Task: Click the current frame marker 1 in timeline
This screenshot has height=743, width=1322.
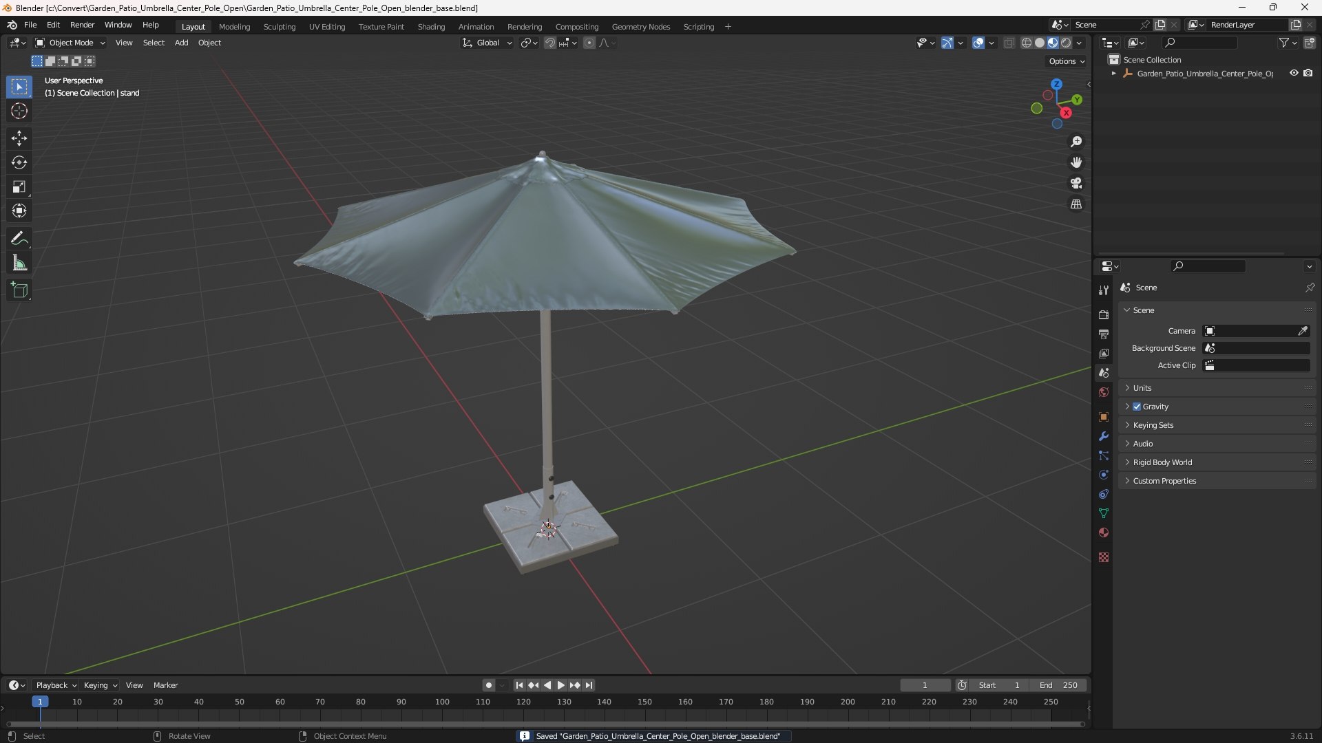Action: coord(40,702)
